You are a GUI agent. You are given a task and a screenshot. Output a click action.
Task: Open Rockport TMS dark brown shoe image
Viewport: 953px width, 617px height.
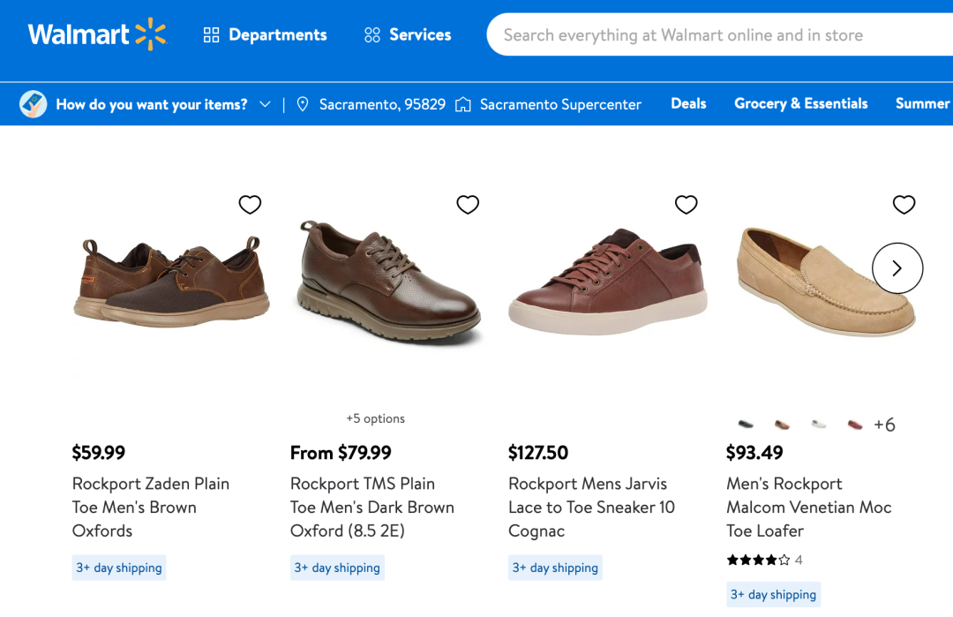click(x=389, y=282)
